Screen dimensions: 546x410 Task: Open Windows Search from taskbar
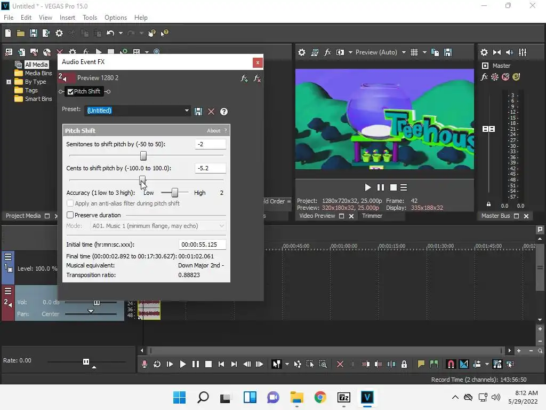point(203,397)
